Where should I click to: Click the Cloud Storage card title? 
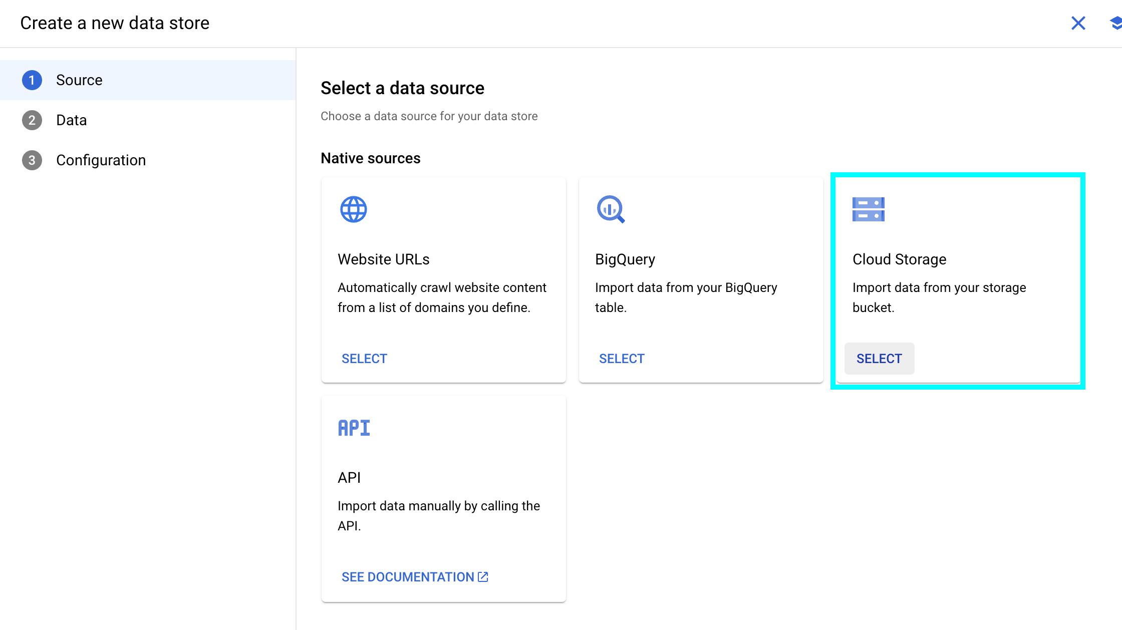coord(899,259)
